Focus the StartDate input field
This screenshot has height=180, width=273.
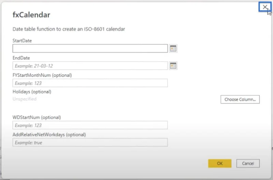coord(90,49)
